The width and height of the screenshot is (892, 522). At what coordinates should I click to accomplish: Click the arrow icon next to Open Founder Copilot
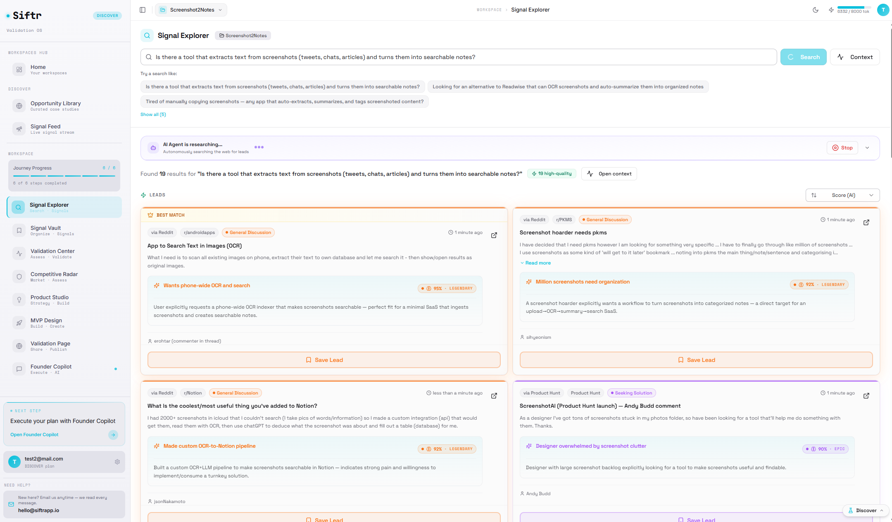click(113, 435)
